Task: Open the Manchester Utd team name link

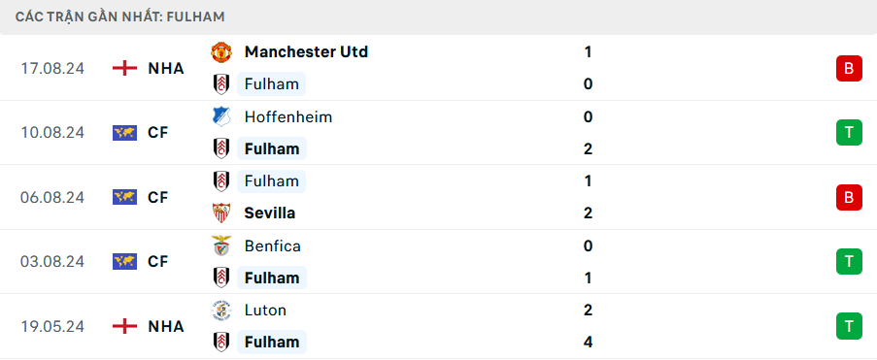Action: tap(306, 52)
